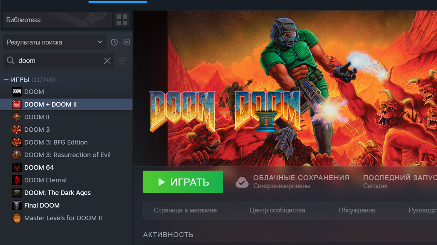Click DOOM II game icon

[17, 117]
